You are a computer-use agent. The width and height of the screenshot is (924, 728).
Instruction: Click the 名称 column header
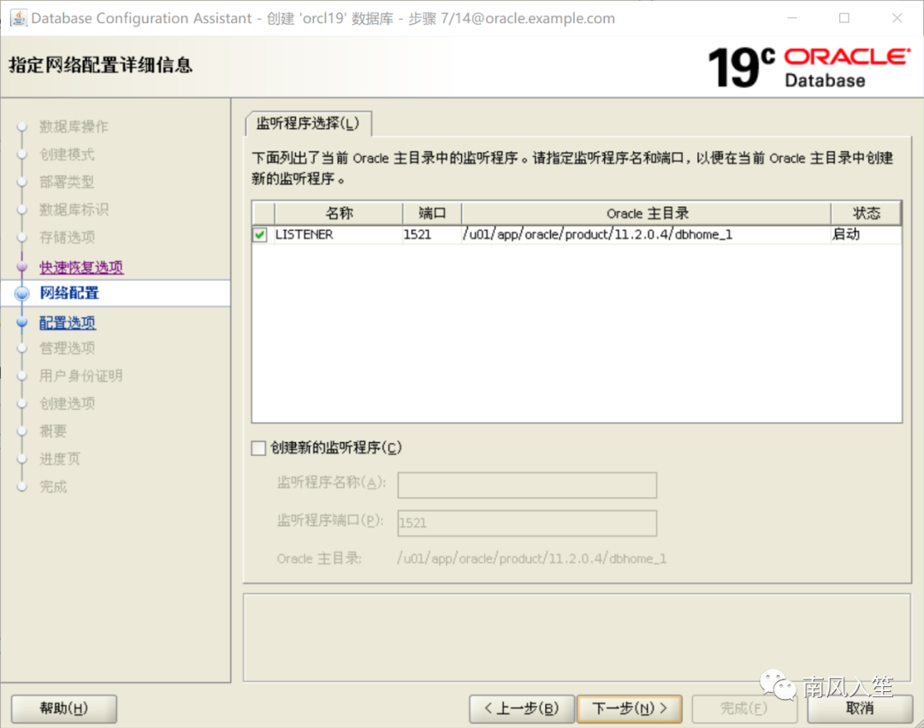tap(339, 213)
